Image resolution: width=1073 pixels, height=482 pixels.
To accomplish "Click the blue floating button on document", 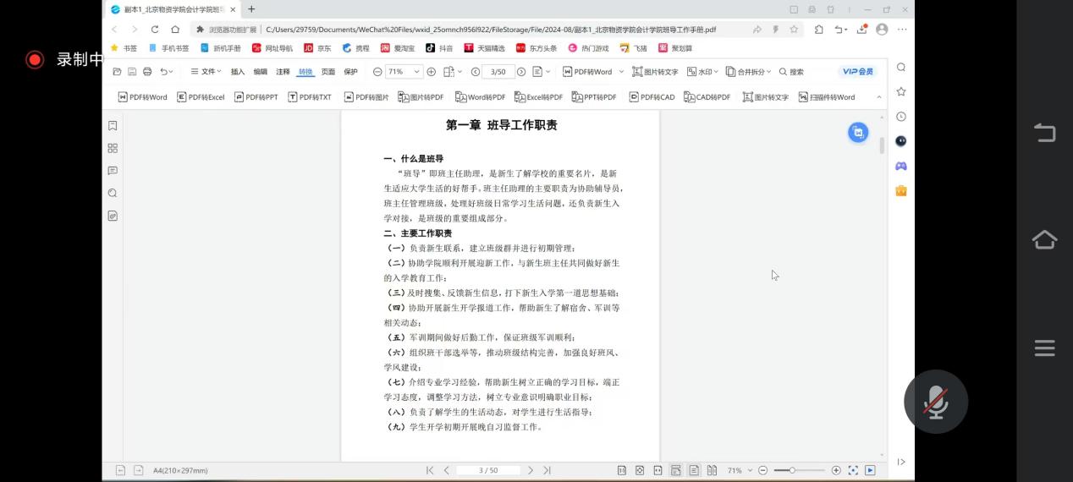I will 858,132.
